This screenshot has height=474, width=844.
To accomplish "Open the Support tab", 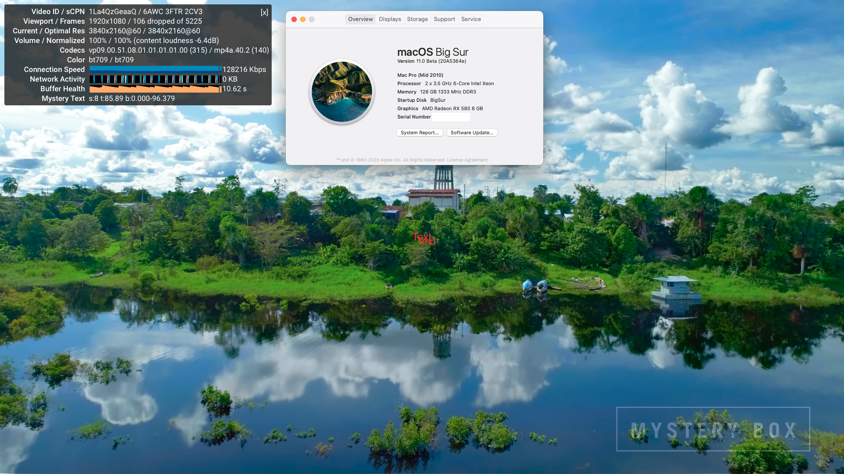I will [444, 19].
